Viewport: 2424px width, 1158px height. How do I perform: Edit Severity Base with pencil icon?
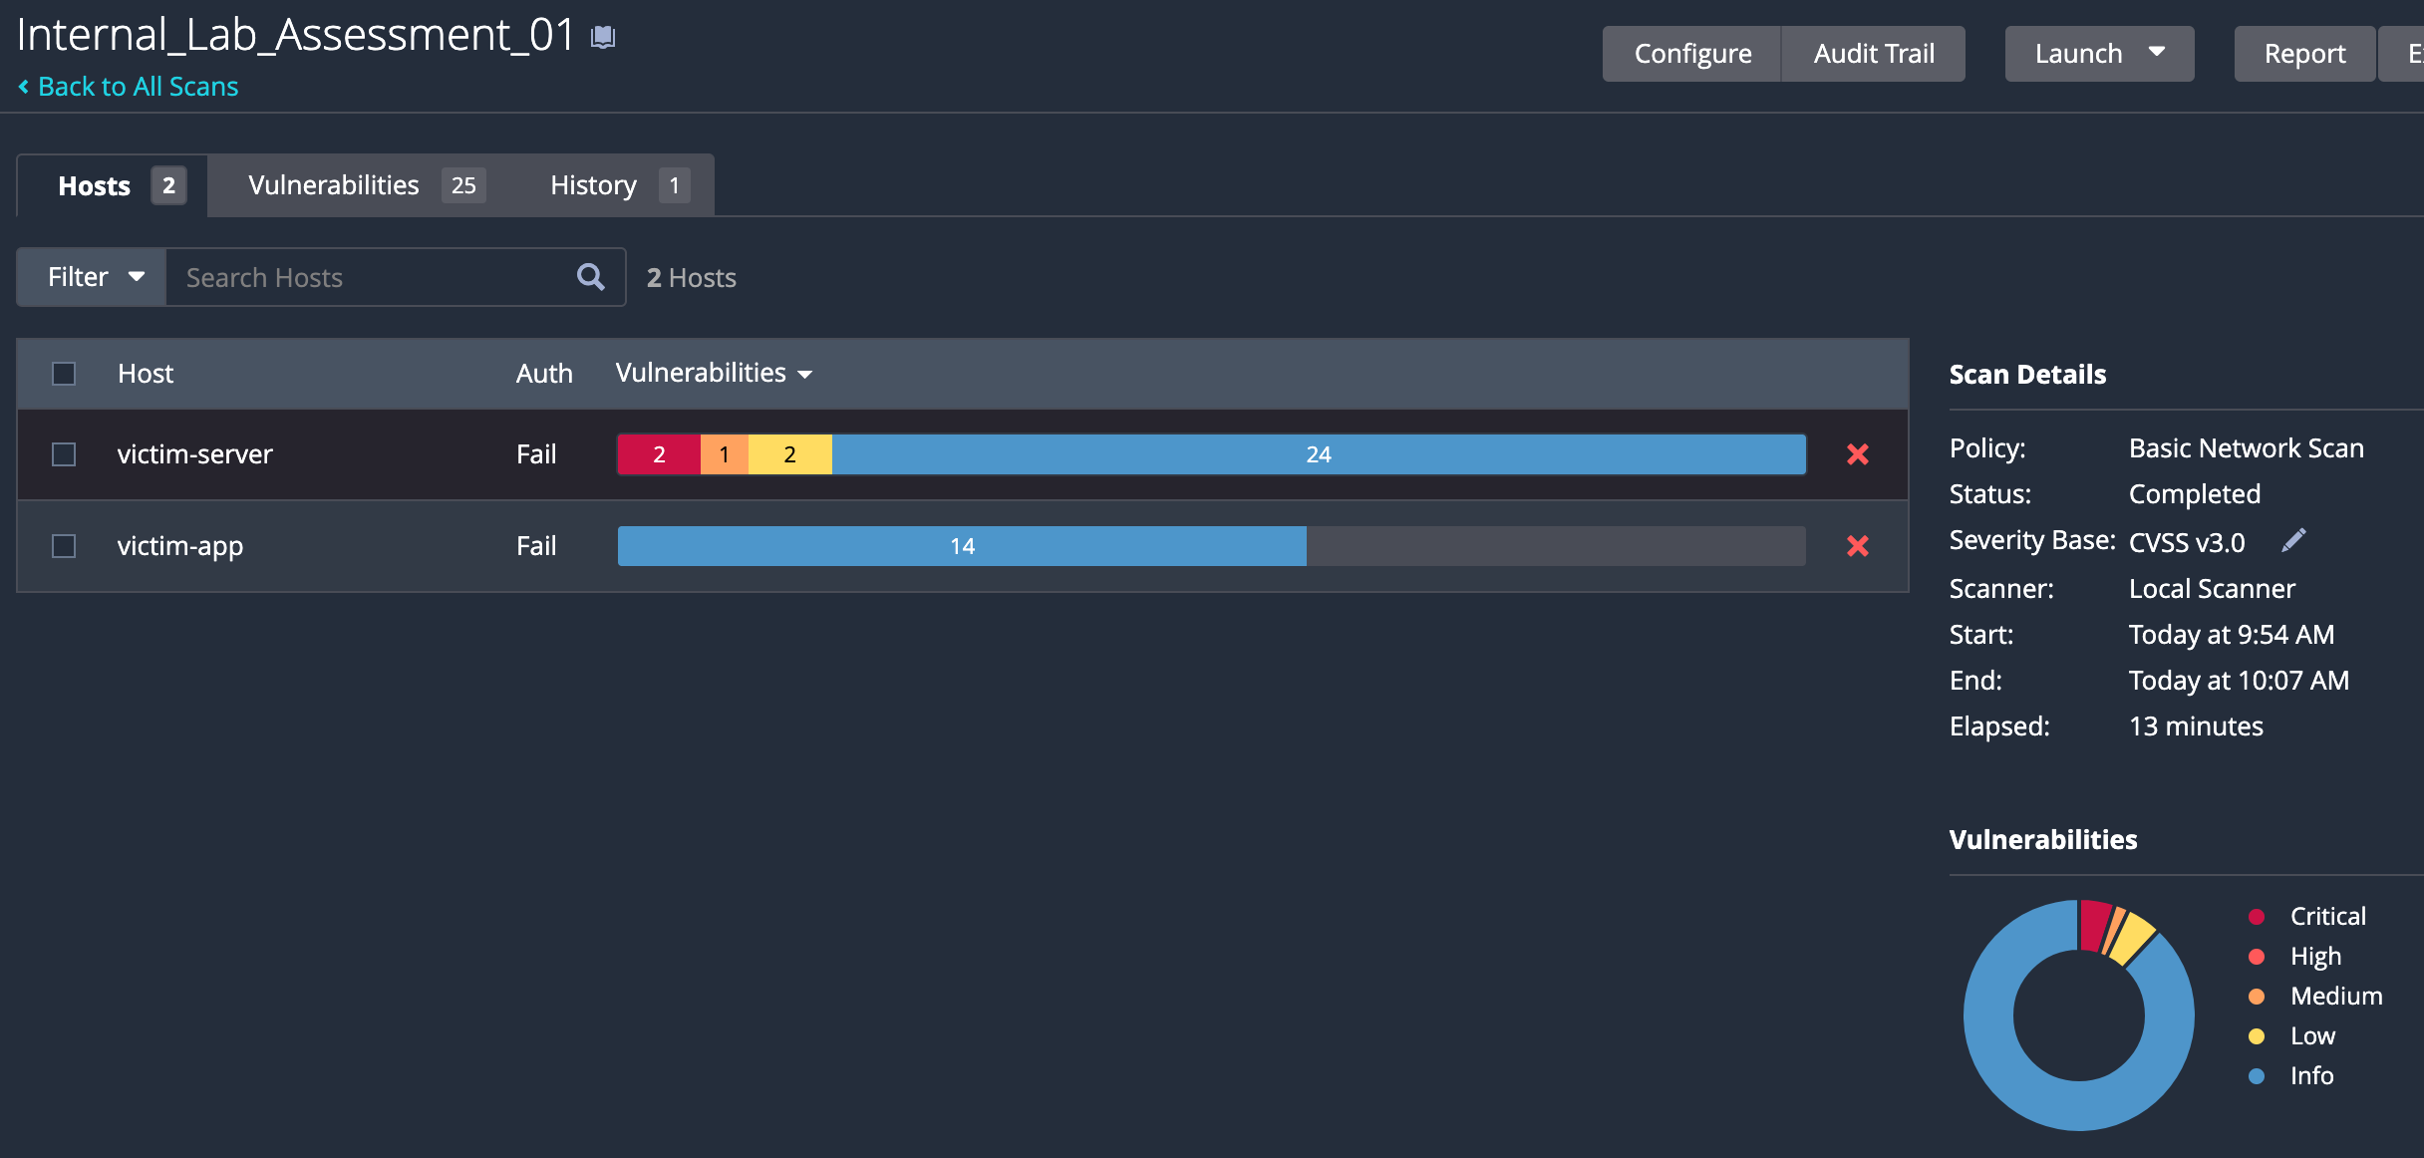pyautogui.click(x=2293, y=540)
